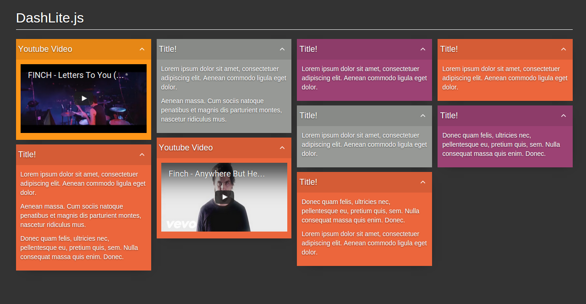Viewport: 586px width, 304px height.
Task: Click the Title! header of the single-paragraph gray widget
Action: pyautogui.click(x=308, y=116)
